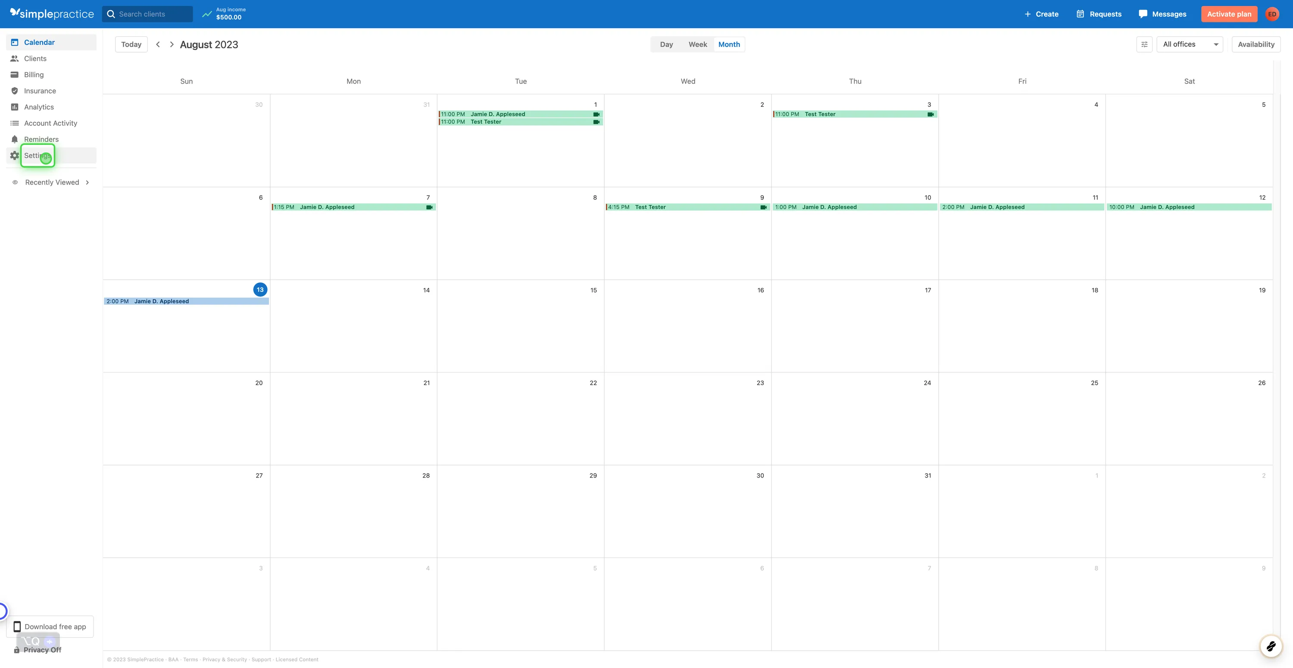Select date 13 highlighted in calendar
1293x668 pixels.
click(x=260, y=290)
